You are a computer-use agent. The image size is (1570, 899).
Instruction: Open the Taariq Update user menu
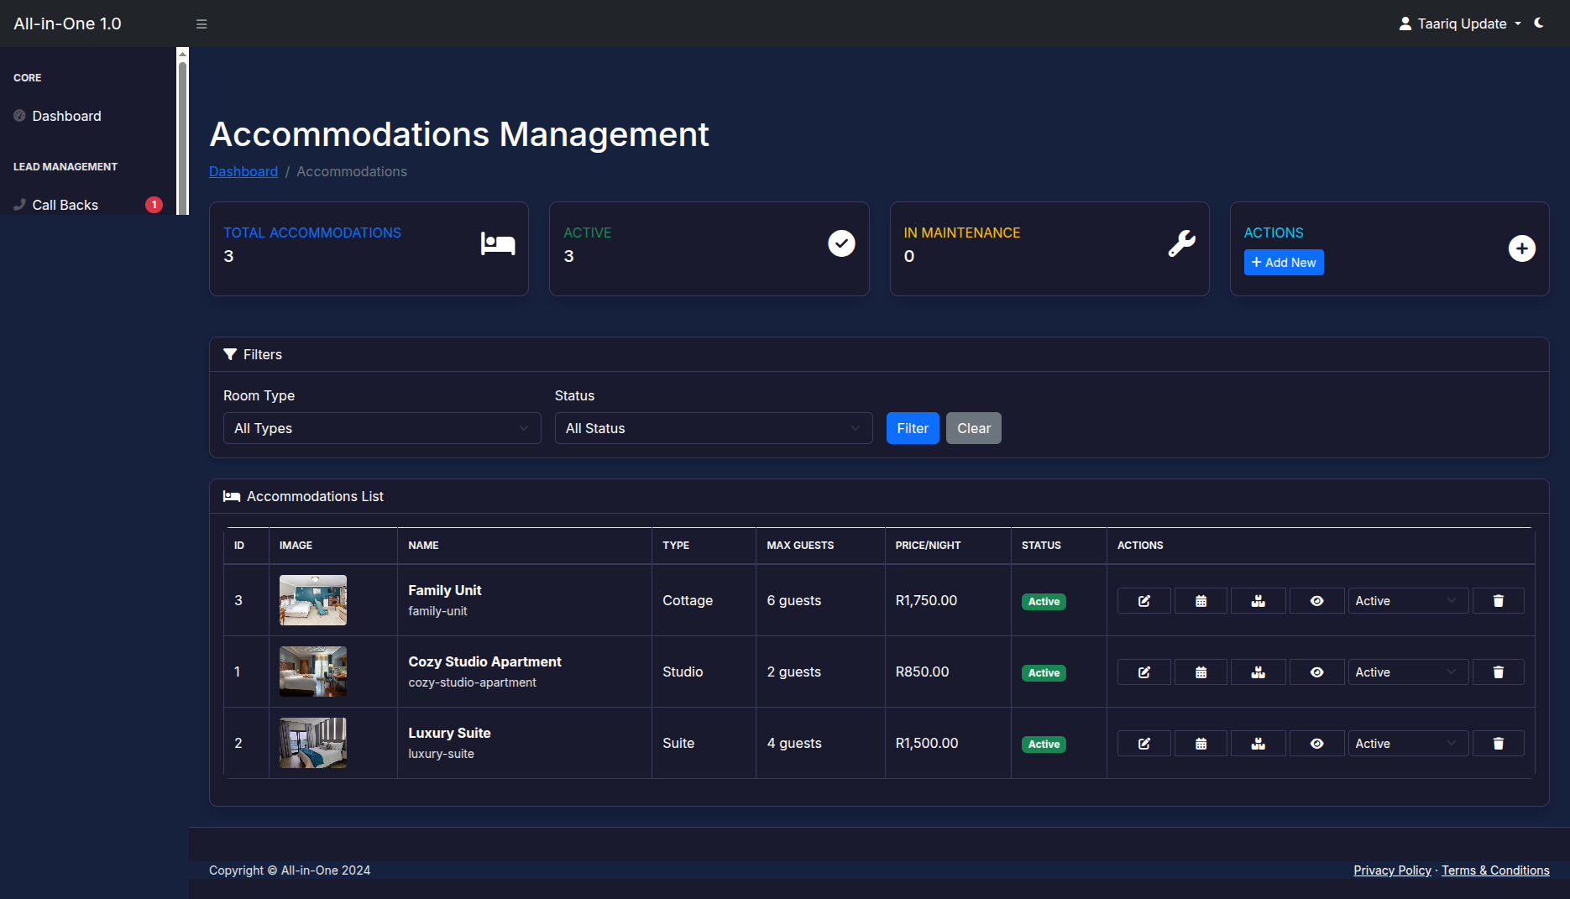(1460, 24)
